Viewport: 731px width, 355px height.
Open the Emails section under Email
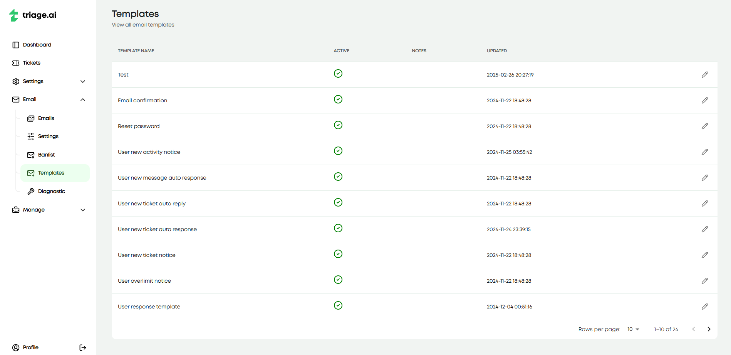click(x=46, y=118)
